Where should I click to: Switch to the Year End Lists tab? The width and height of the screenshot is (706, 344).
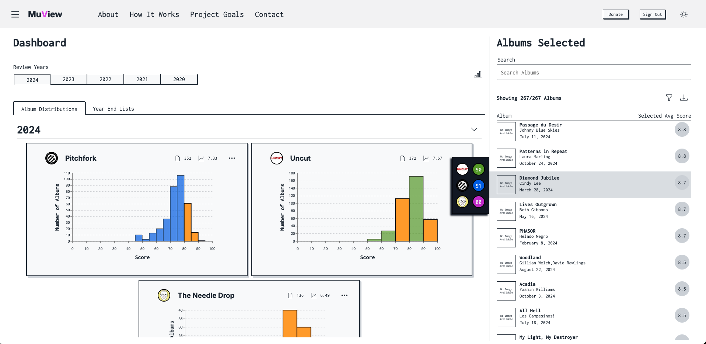[x=113, y=109]
